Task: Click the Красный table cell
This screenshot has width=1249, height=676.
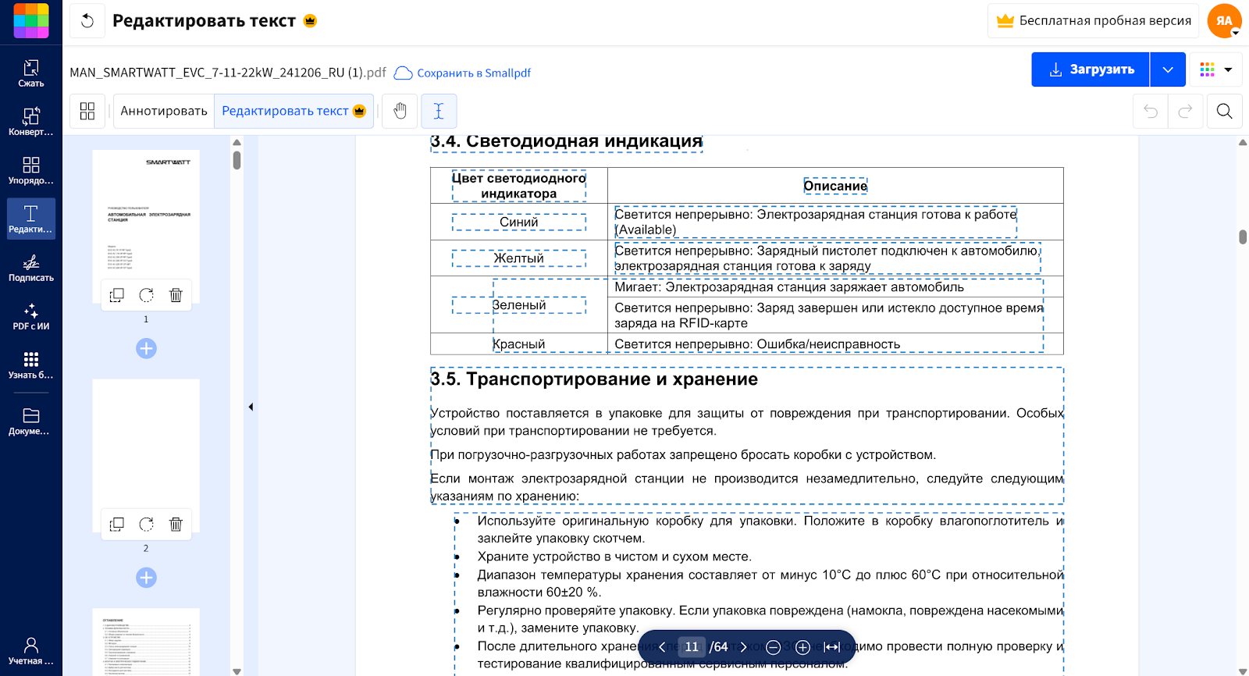Action: (x=519, y=344)
